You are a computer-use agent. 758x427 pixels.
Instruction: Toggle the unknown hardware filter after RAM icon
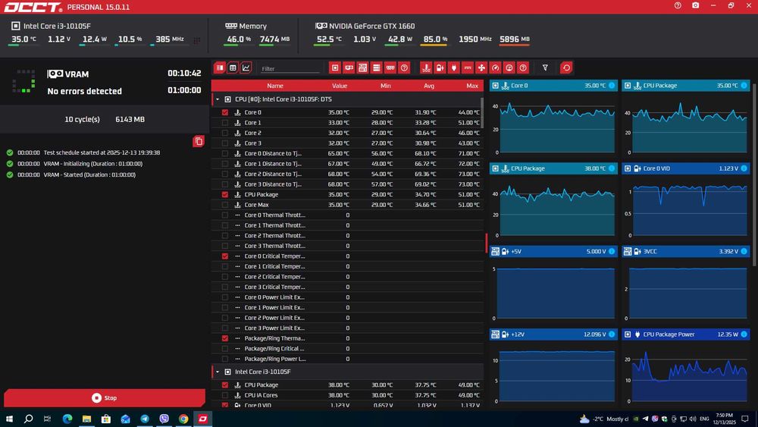[x=404, y=68]
